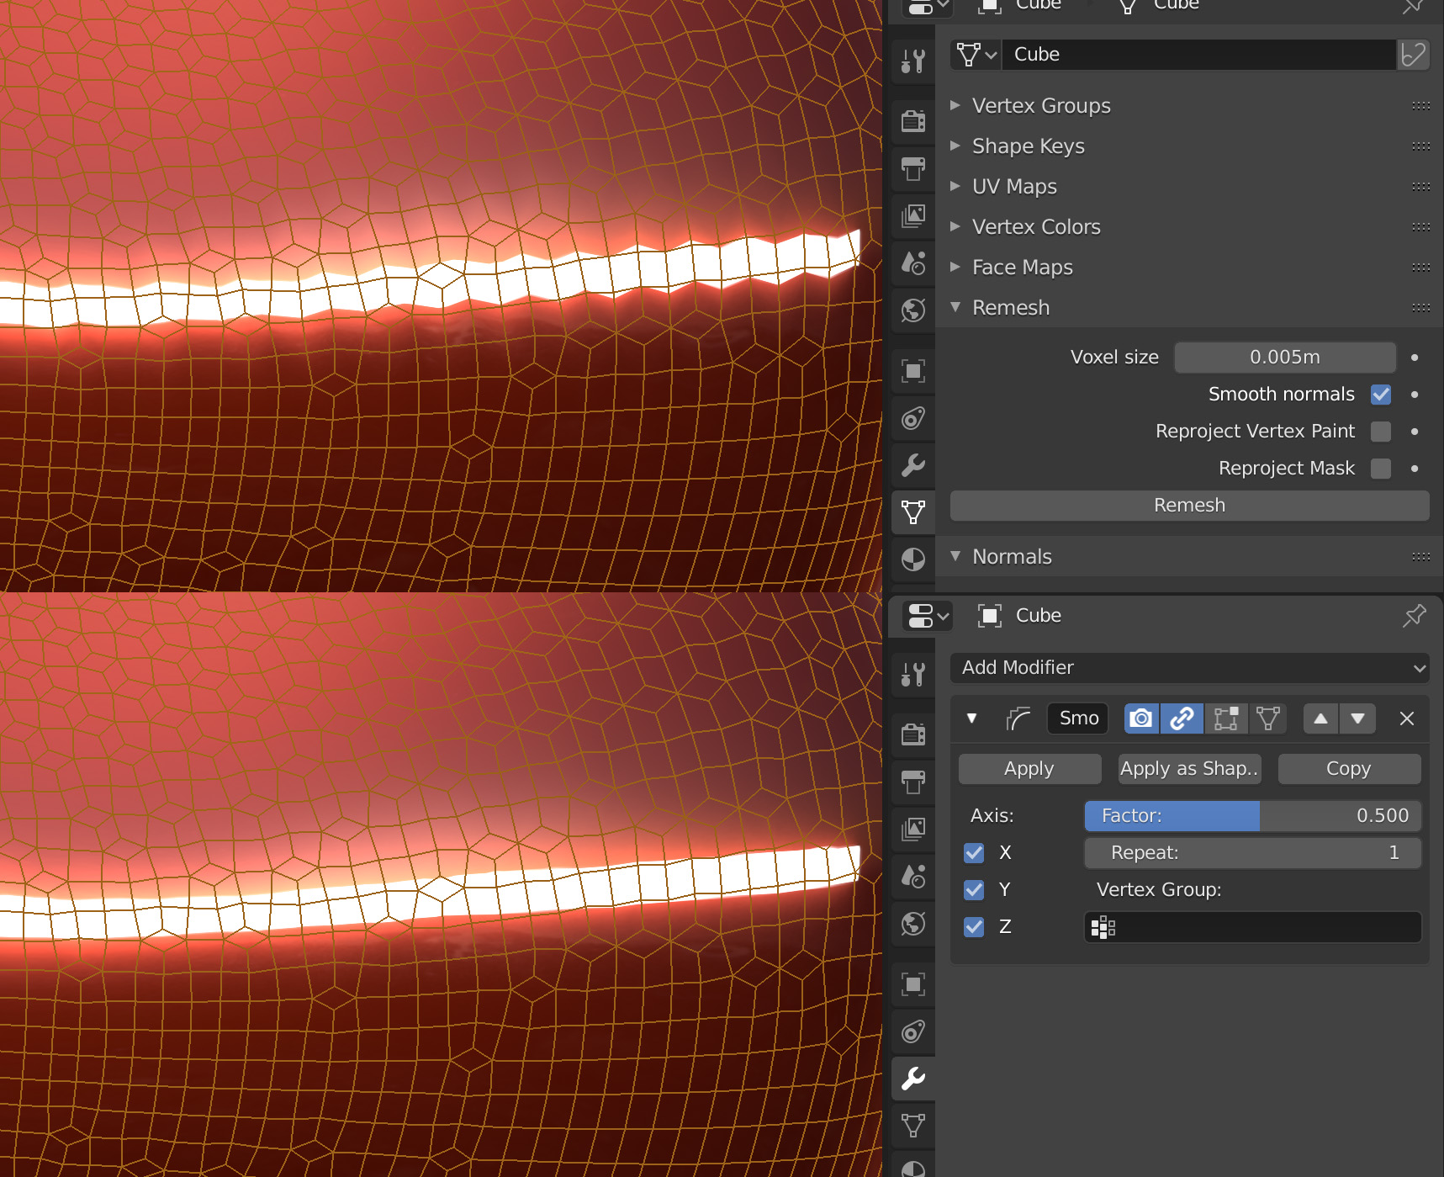Image resolution: width=1444 pixels, height=1177 pixels.
Task: Disable Smooth normals checkbox
Action: pos(1381,395)
